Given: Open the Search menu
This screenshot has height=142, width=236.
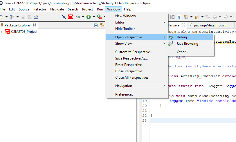Looking at the screenshot, I should pyautogui.click(x=73, y=9).
